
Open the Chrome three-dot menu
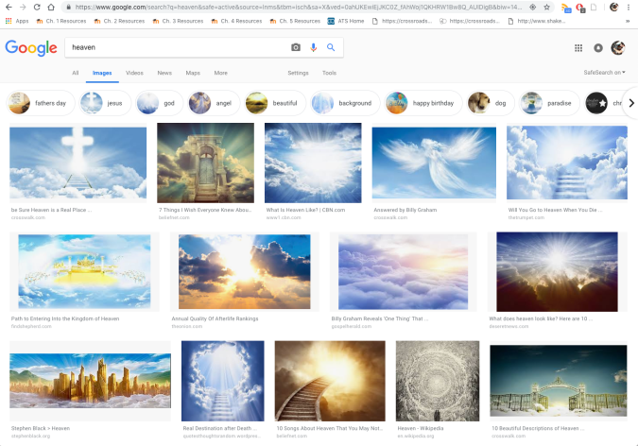pyautogui.click(x=629, y=7)
